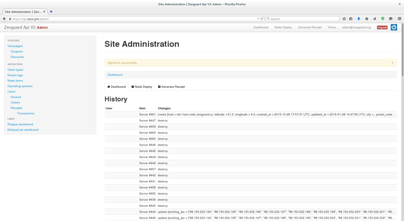
Task: Open the bookmarks list icon
Action: (x=351, y=19)
